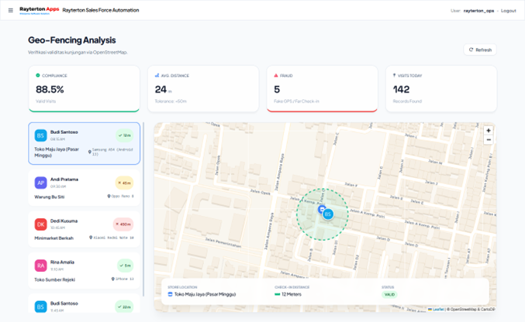This screenshot has width=525, height=322.
Task: Click the BS avatar on the 22m visit
Action: pyautogui.click(x=40, y=307)
